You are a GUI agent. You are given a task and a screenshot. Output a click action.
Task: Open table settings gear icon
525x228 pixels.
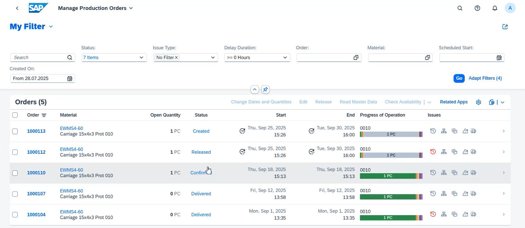[478, 102]
